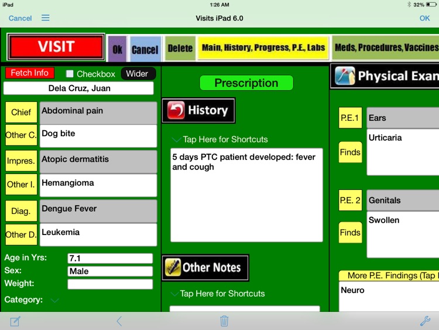Click the Age in Yrs field showing 7.1
The height and width of the screenshot is (330, 439).
(110, 258)
